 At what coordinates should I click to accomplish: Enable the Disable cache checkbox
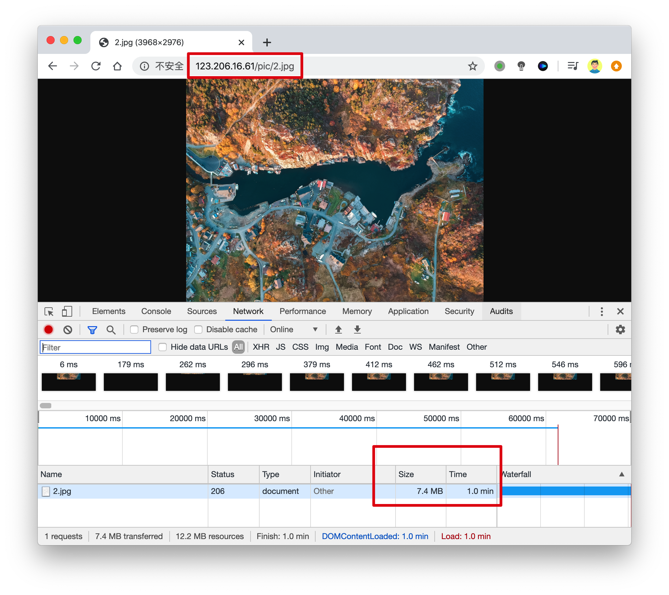[x=198, y=330]
